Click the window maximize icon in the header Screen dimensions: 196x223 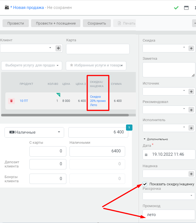tap(186, 8)
